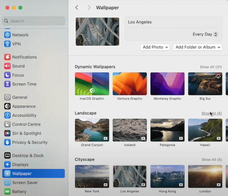
Task: Click the 'Los Angeles' wallpaper name text
Action: tap(140, 22)
